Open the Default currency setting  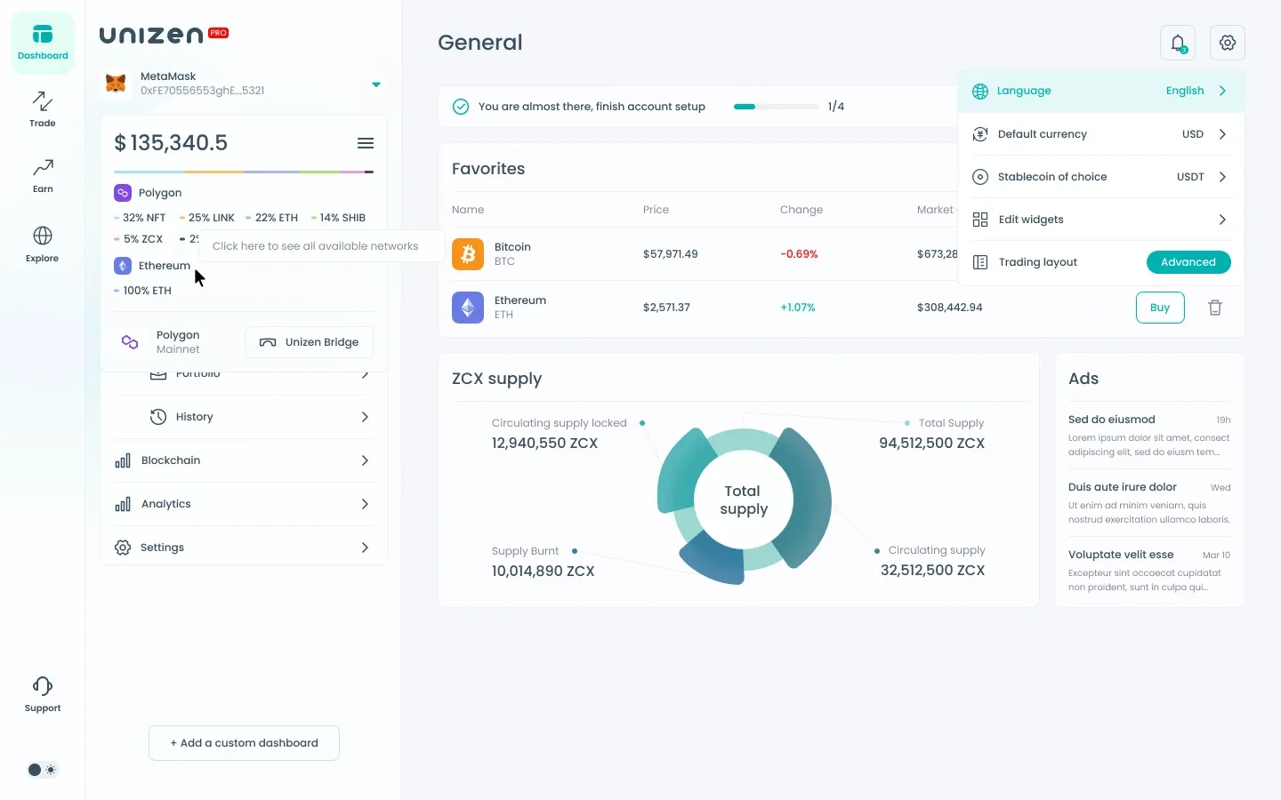[x=1101, y=134]
